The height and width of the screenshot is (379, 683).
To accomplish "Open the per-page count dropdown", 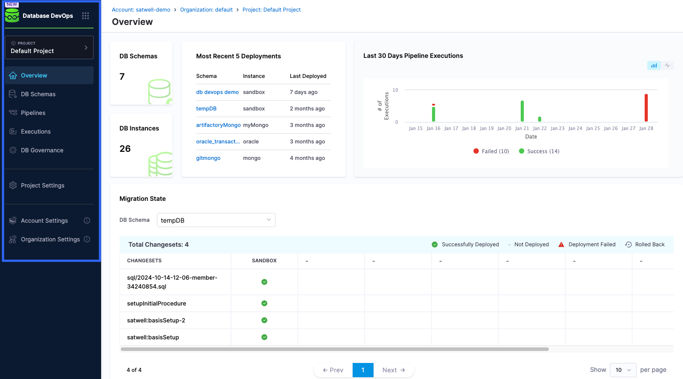I will [x=623, y=370].
